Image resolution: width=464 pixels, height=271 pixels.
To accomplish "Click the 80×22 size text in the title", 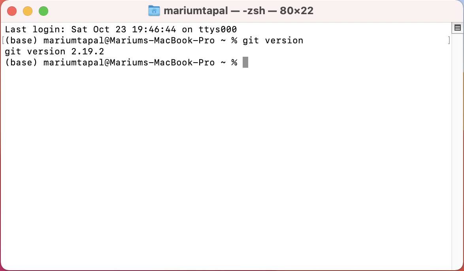I will click(296, 11).
